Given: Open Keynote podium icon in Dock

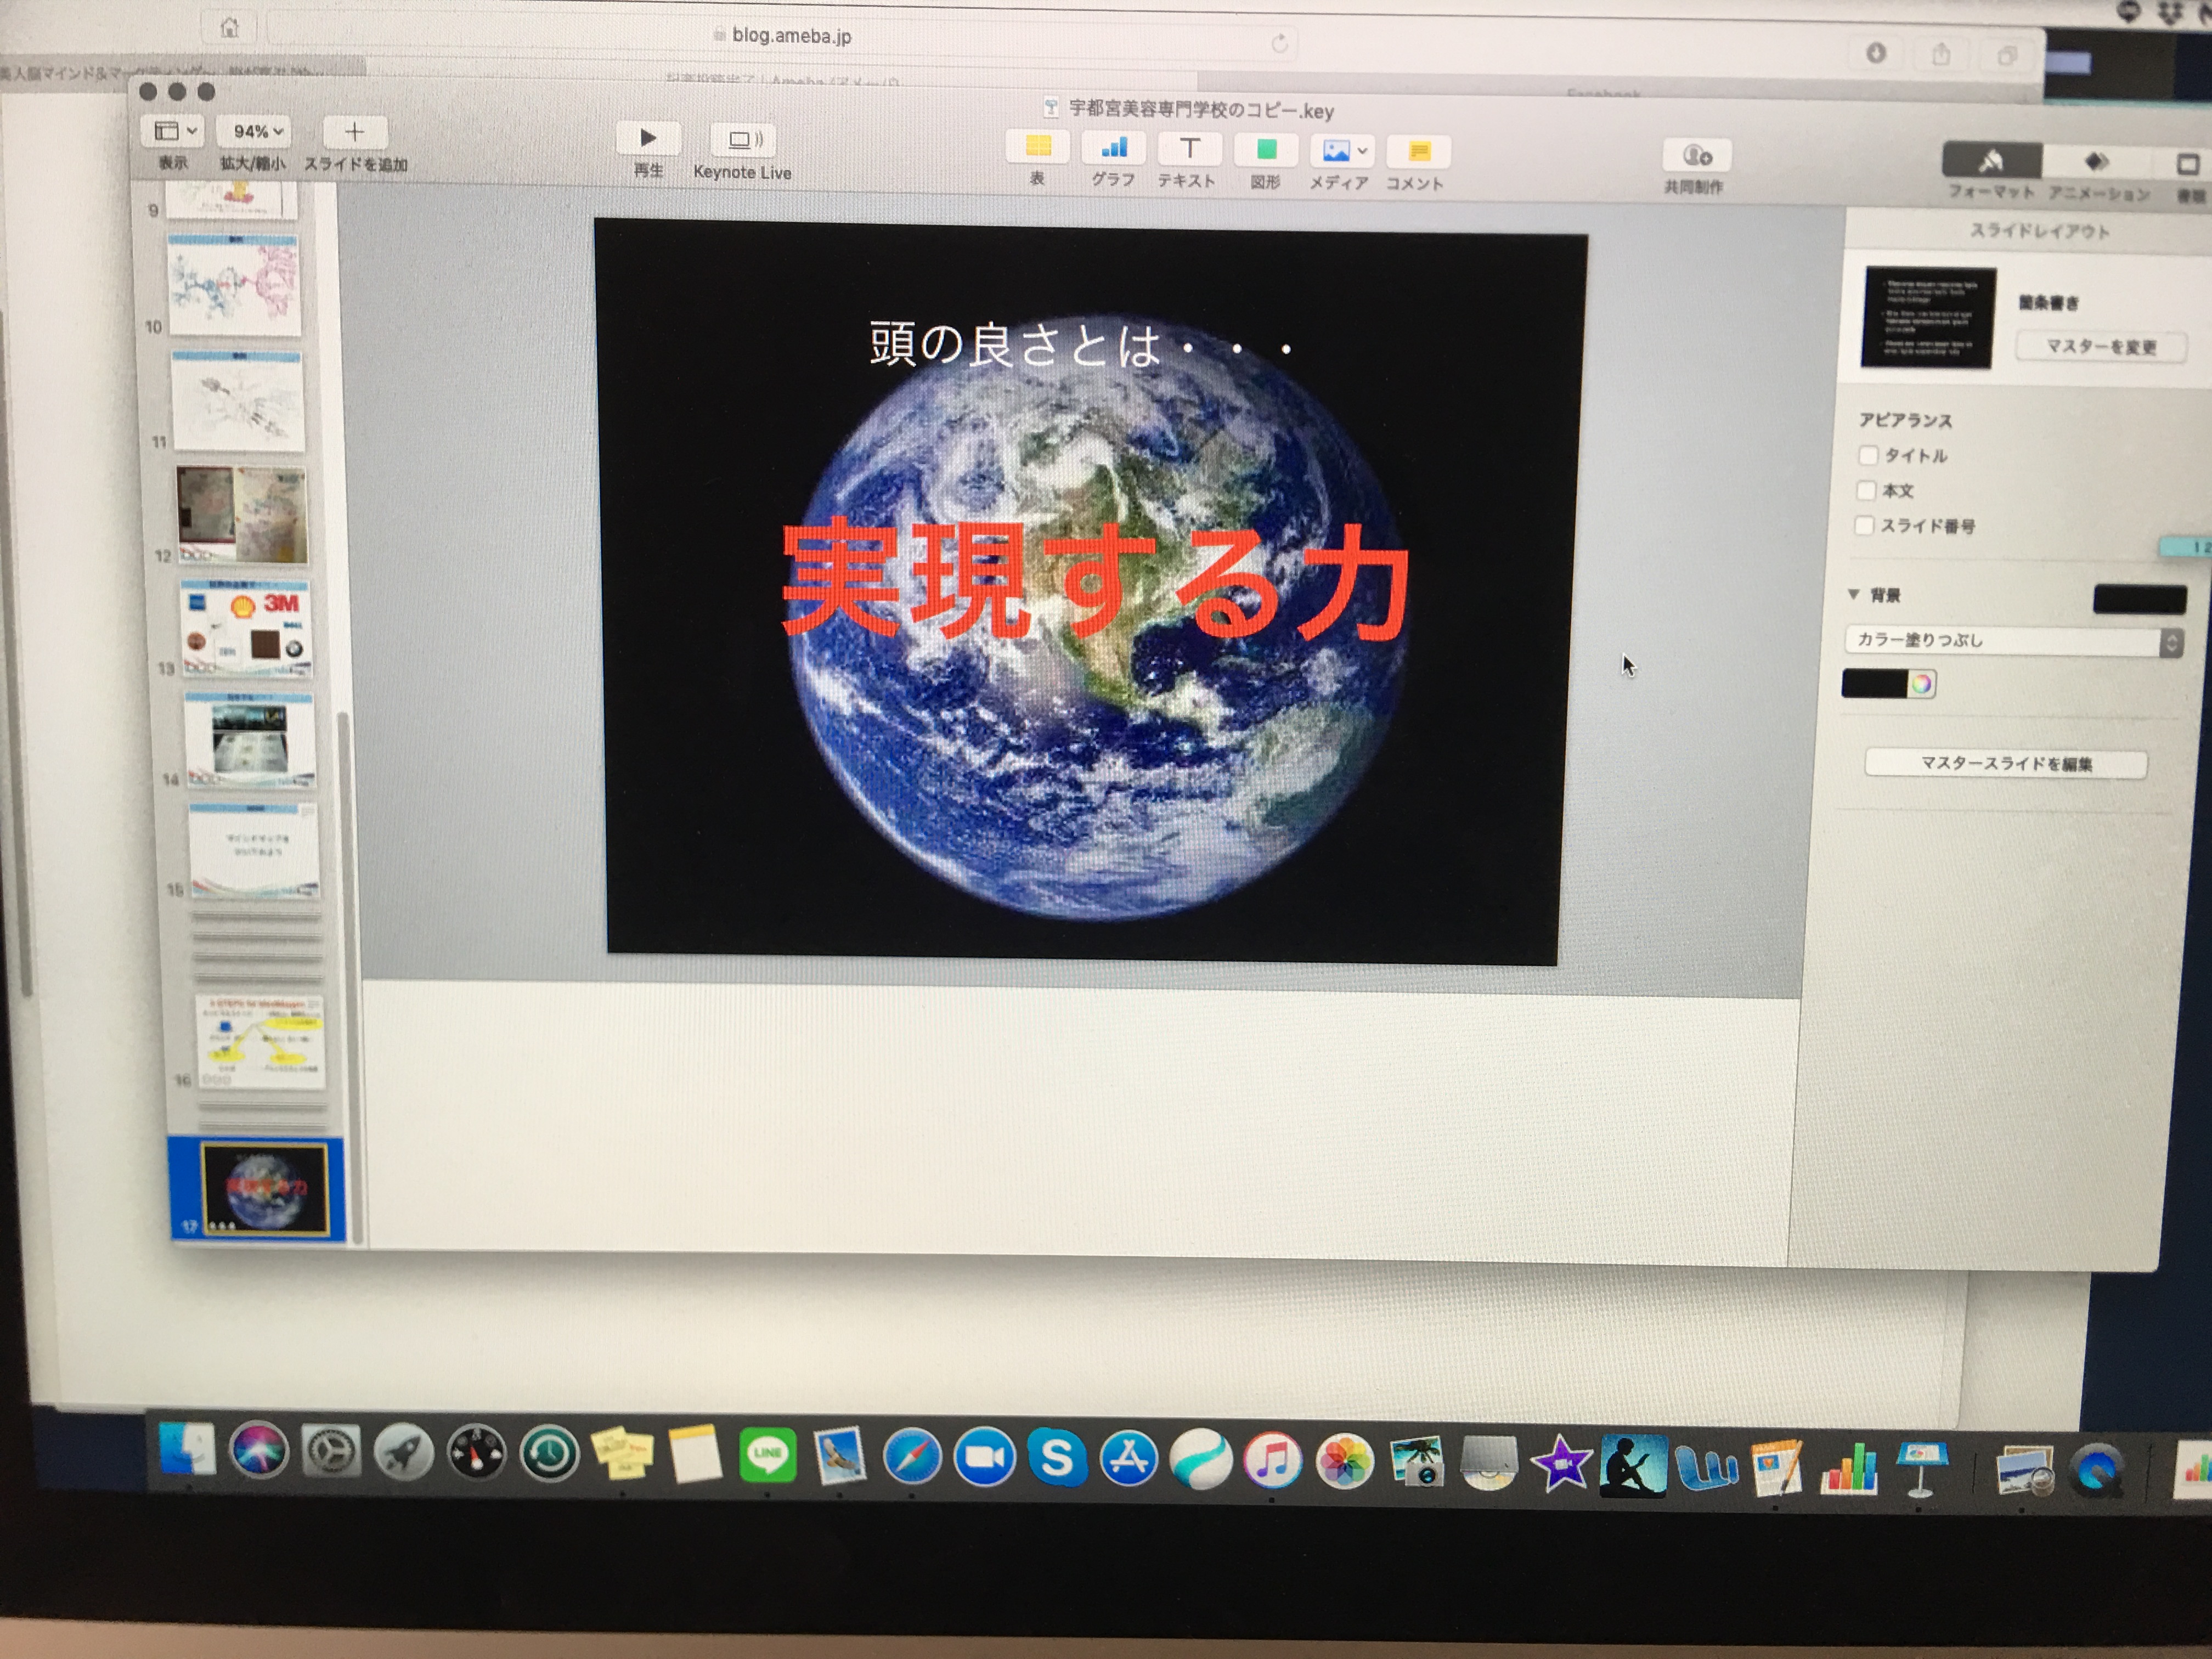Looking at the screenshot, I should tap(1921, 1470).
